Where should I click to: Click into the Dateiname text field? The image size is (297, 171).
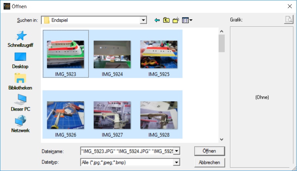tap(127, 151)
